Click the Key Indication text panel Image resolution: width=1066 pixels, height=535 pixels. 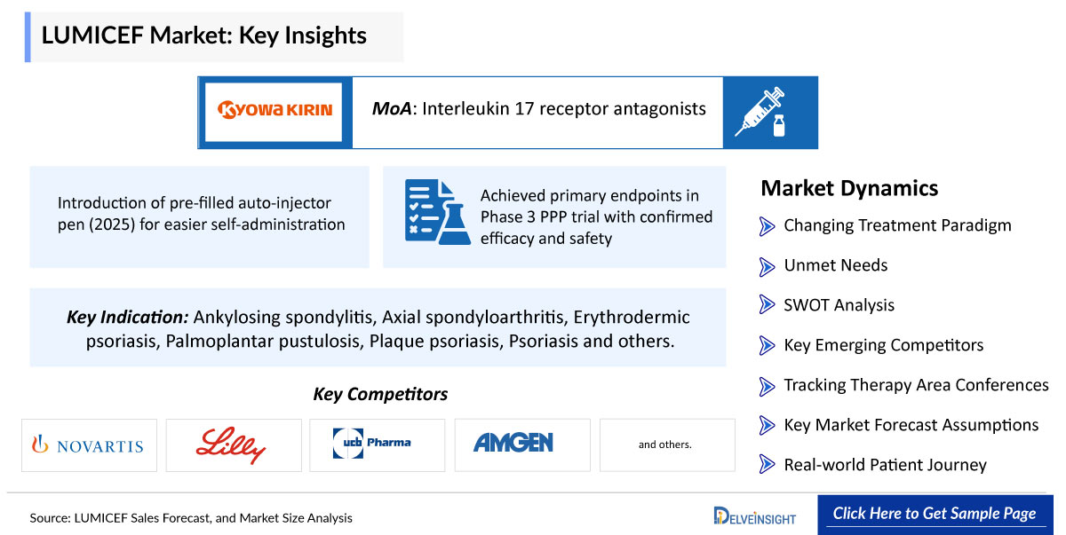click(378, 327)
